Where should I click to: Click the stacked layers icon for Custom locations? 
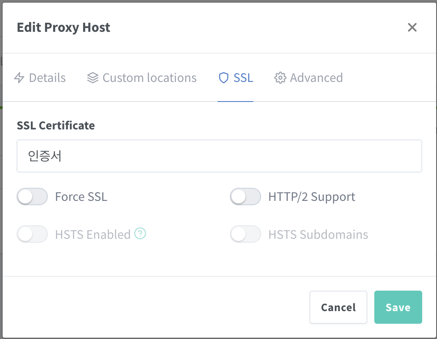point(93,78)
